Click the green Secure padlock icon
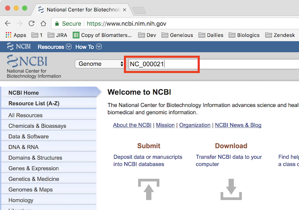Screen dimensions: 299x210 tap(57, 24)
